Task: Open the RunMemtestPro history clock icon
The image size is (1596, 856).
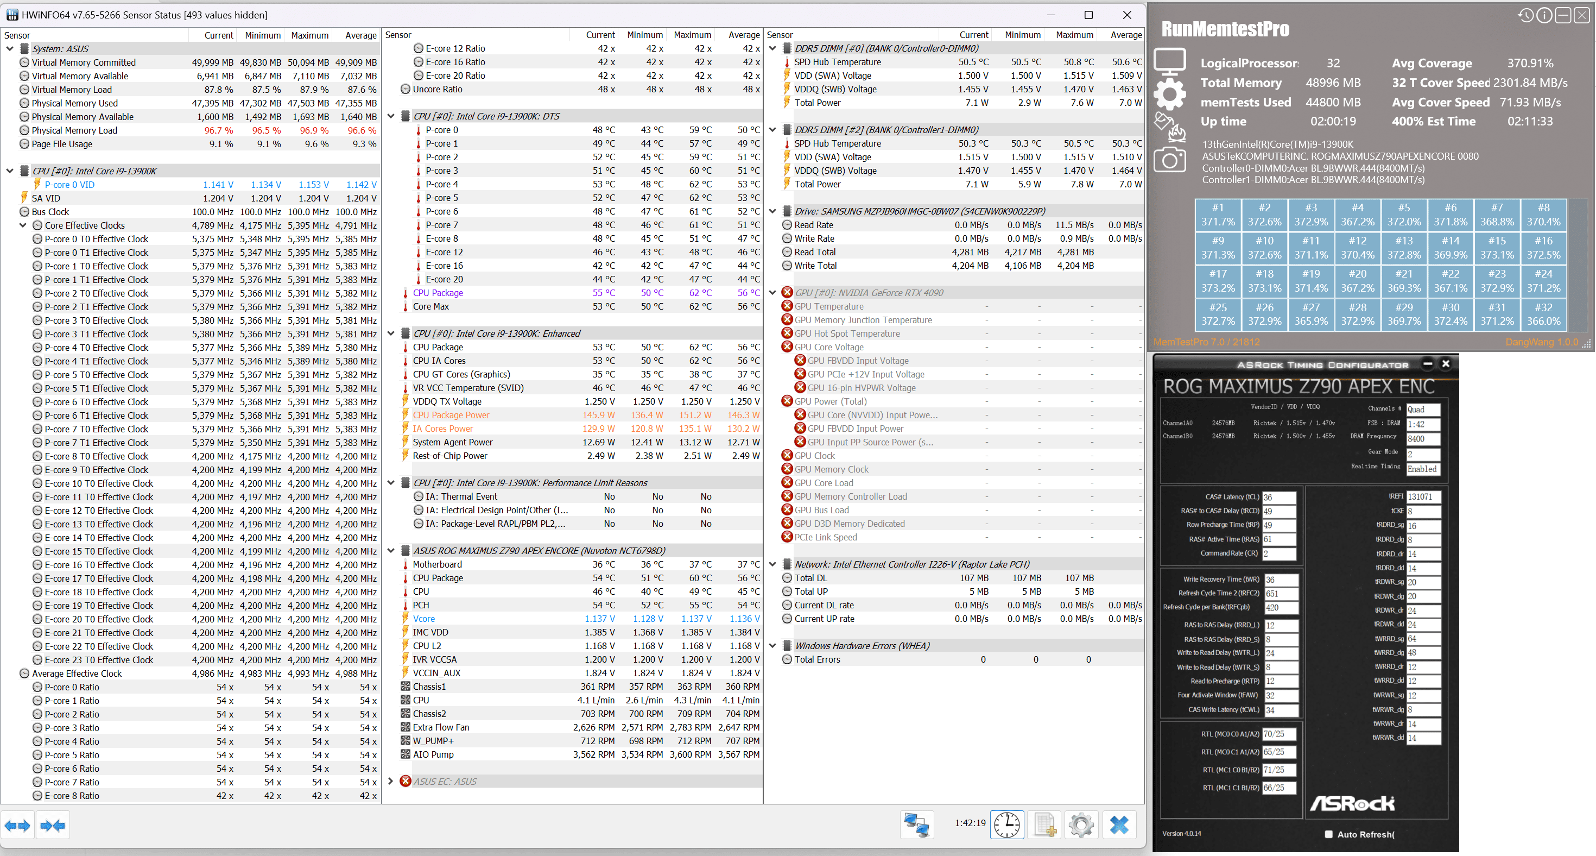Action: [1525, 16]
